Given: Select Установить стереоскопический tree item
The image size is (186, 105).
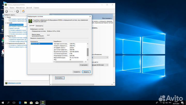Looking at the screenshot, I should pos(18,45).
